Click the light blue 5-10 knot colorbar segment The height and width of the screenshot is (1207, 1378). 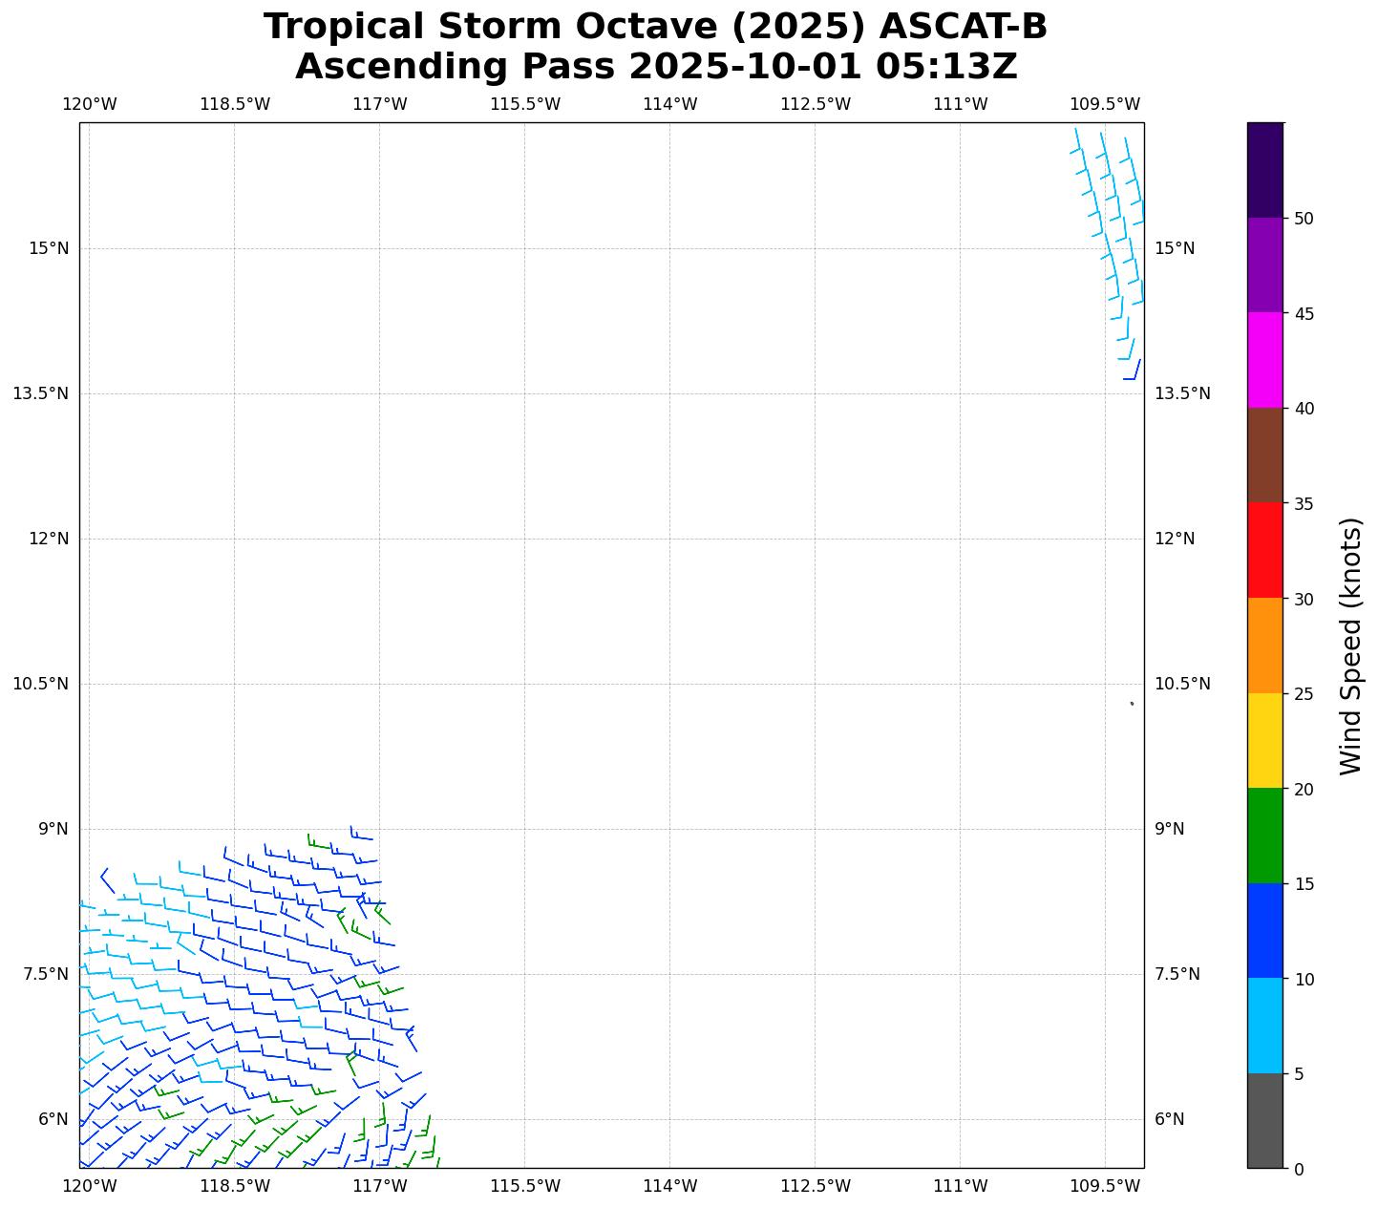(x=1264, y=1026)
